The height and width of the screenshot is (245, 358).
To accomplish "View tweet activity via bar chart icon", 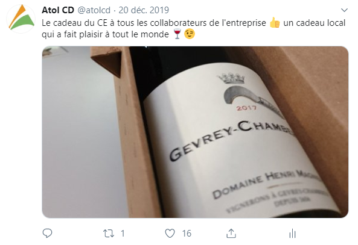I will pyautogui.click(x=292, y=234).
